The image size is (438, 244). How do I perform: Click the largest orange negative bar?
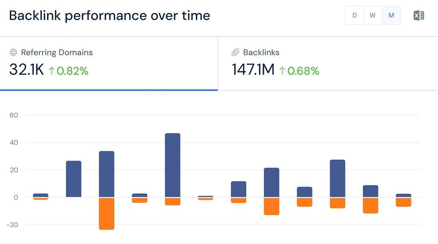point(107,213)
